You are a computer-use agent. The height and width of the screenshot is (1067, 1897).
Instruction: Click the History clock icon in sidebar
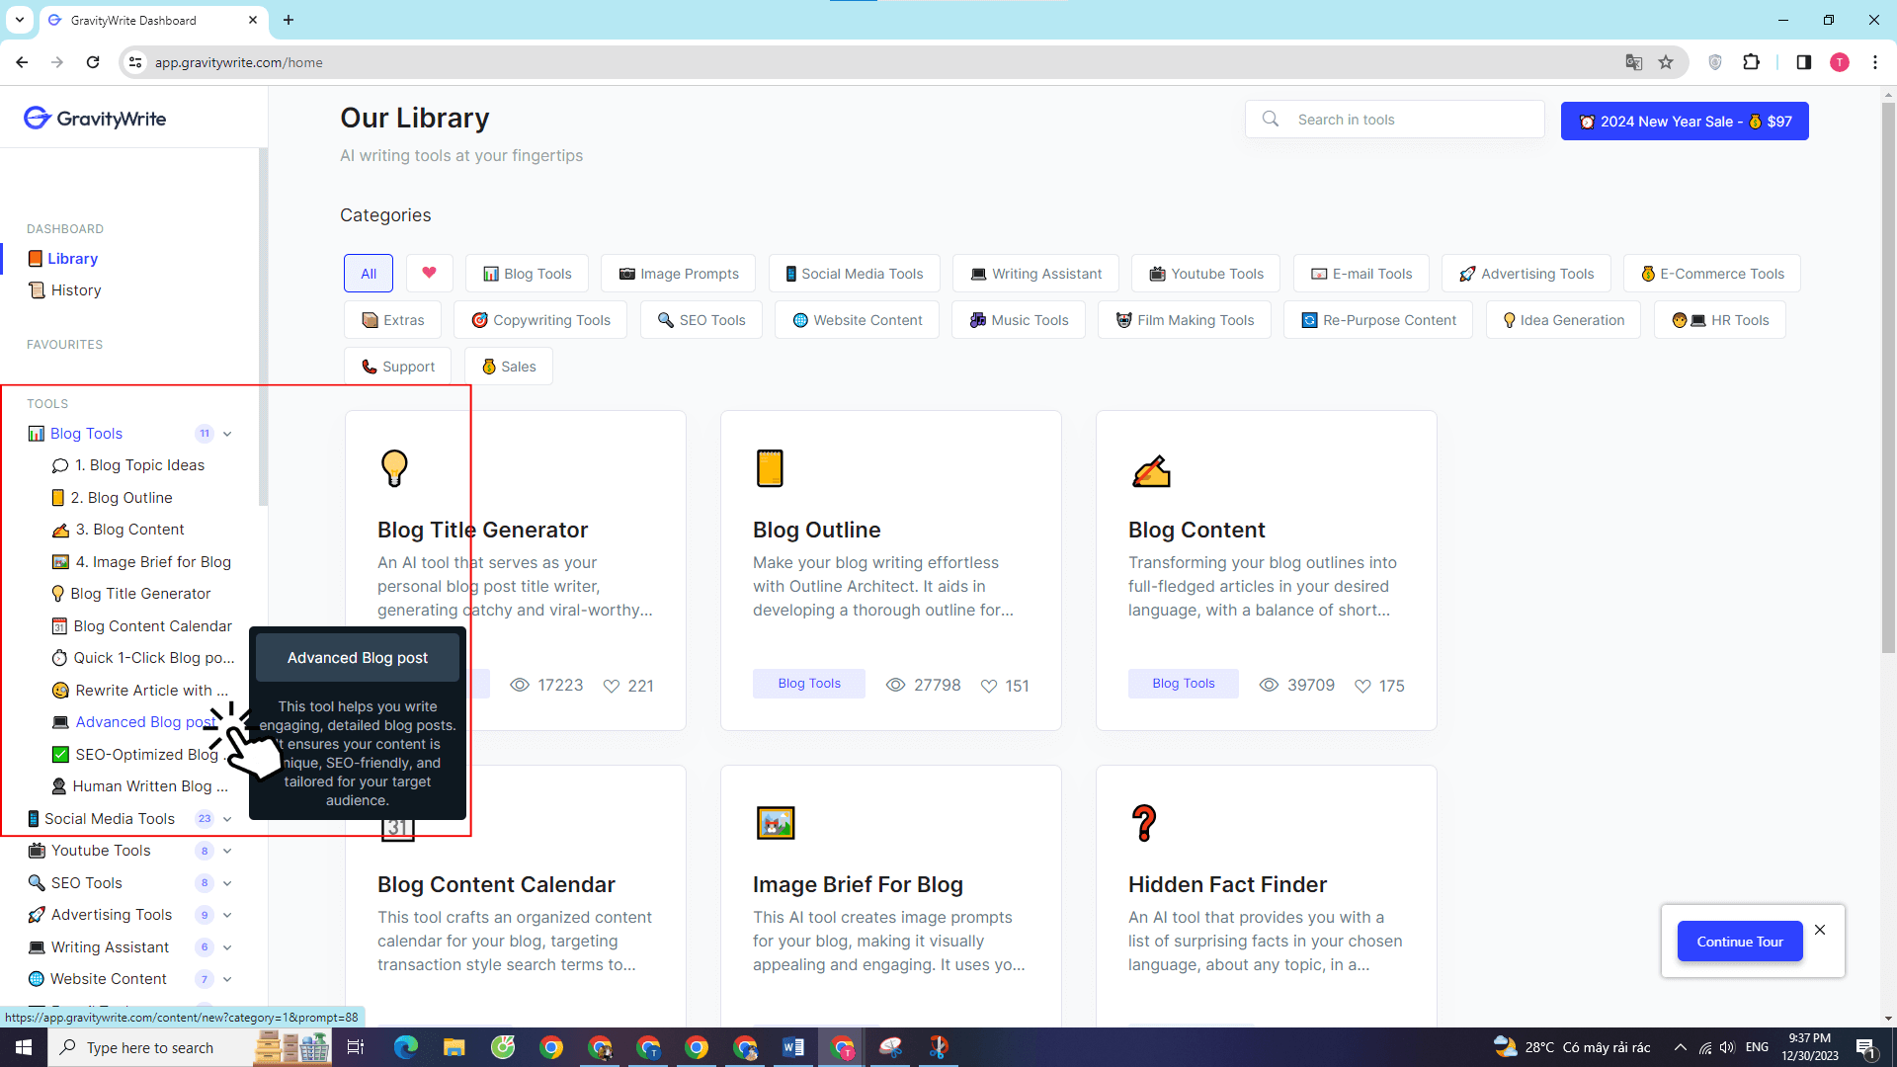37,289
